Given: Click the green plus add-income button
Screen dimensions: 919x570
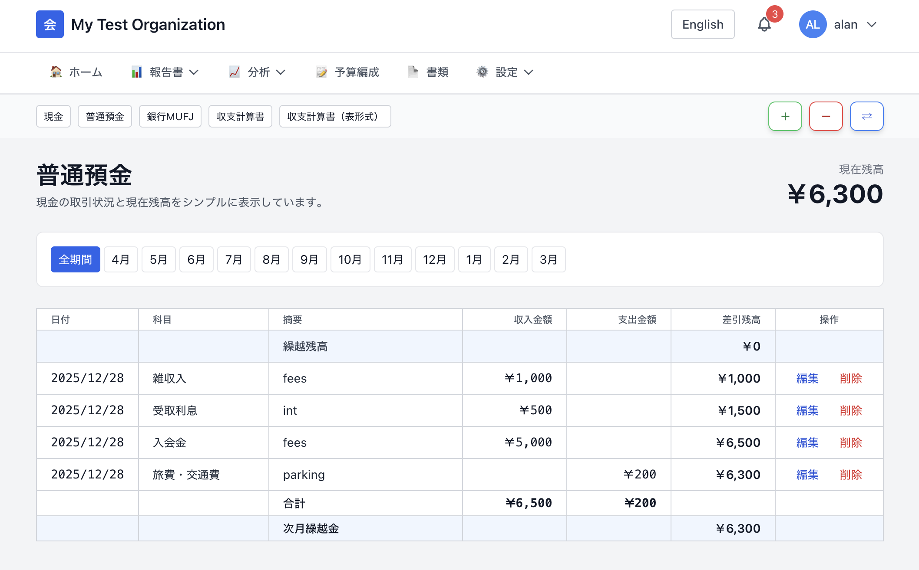Looking at the screenshot, I should pos(785,116).
